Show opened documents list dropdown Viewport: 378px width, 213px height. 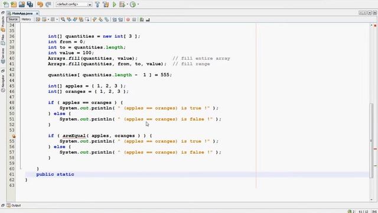point(369,13)
